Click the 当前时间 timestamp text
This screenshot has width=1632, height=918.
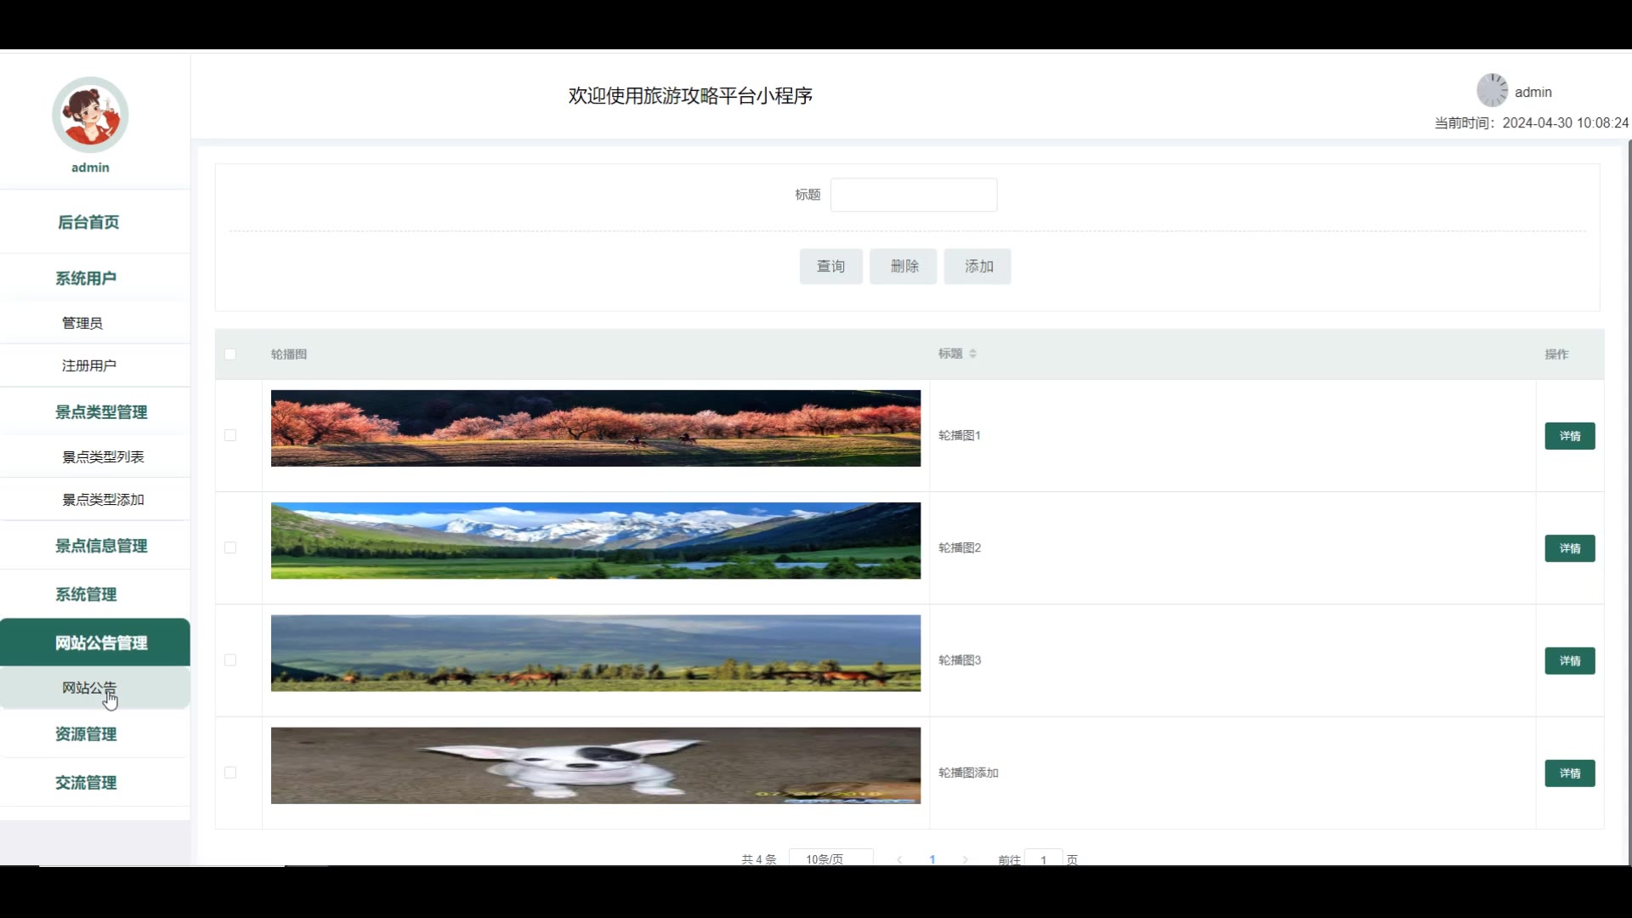[1532, 122]
